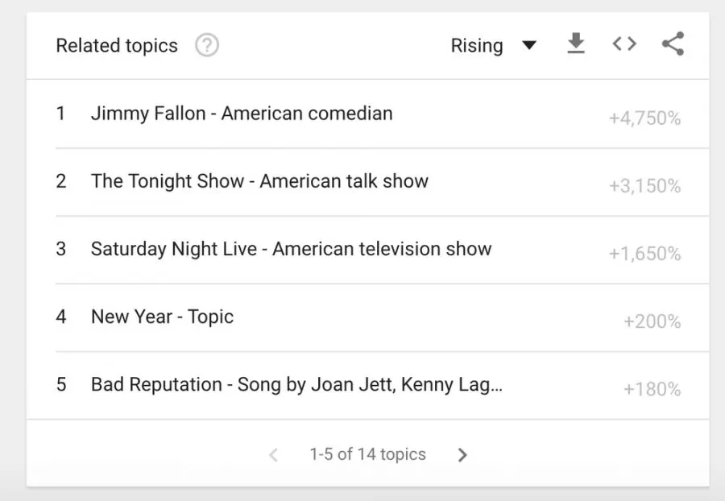
Task: Click the "1-5 of 14 topics" label
Action: tap(367, 454)
